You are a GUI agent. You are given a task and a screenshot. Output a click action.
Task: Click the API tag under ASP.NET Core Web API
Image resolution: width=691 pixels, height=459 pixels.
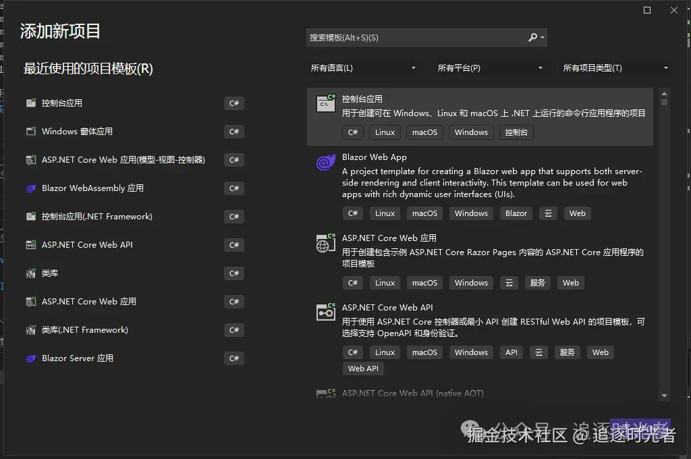[512, 352]
